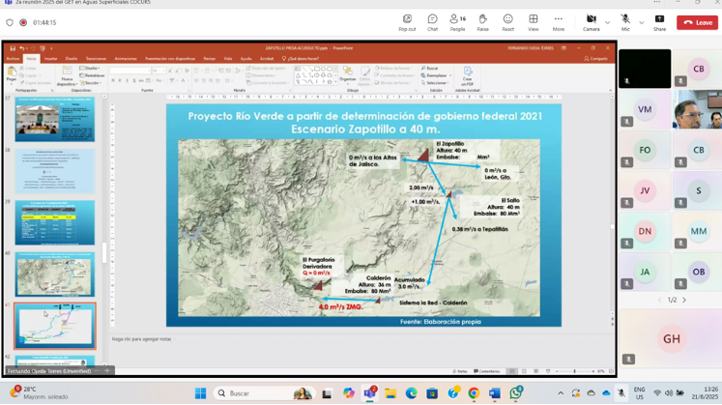Pop out the shared content window
The width and height of the screenshot is (722, 405).
click(x=407, y=22)
